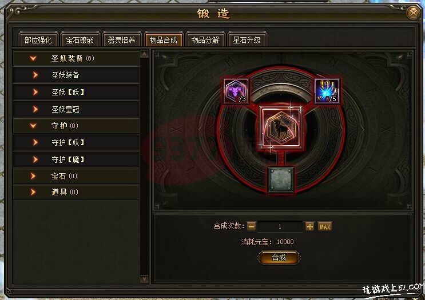
Task: Click the blue claw material icon 0/5
Action: click(x=327, y=91)
